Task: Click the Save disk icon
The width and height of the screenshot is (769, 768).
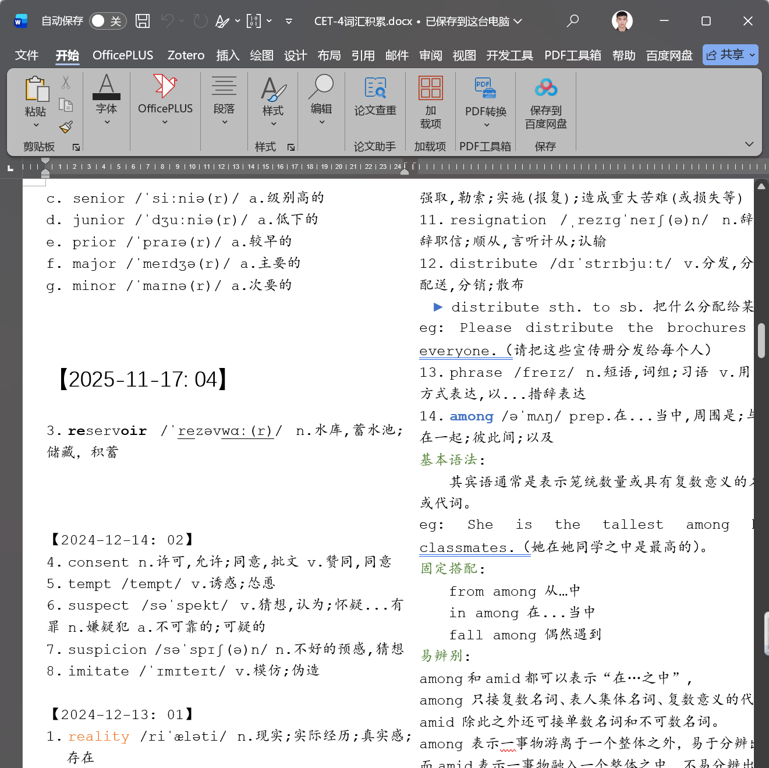Action: click(x=143, y=21)
